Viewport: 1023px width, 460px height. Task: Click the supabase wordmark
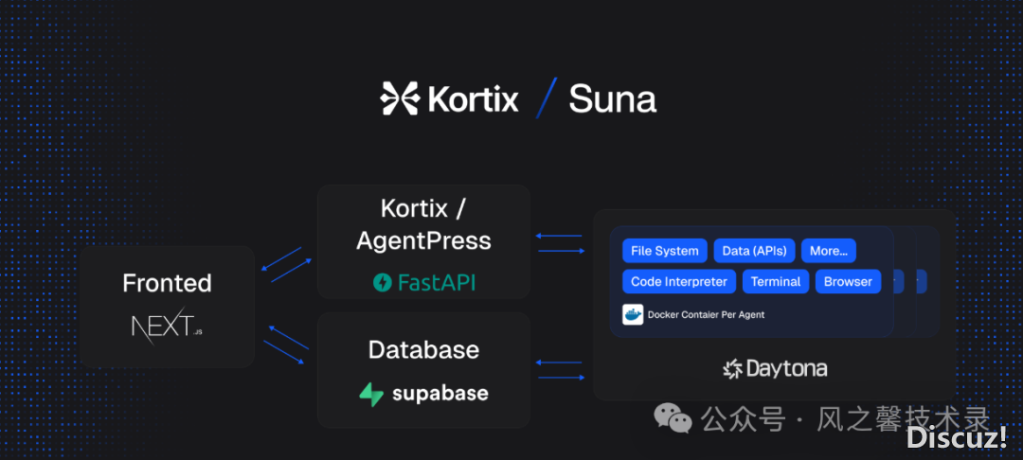[x=440, y=394]
